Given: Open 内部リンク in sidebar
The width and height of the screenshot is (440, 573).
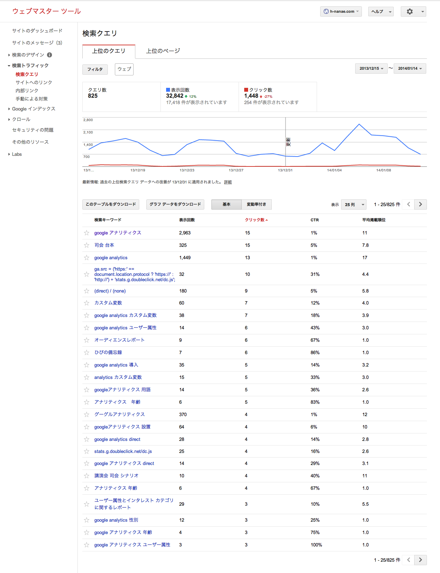Looking at the screenshot, I should [x=27, y=91].
